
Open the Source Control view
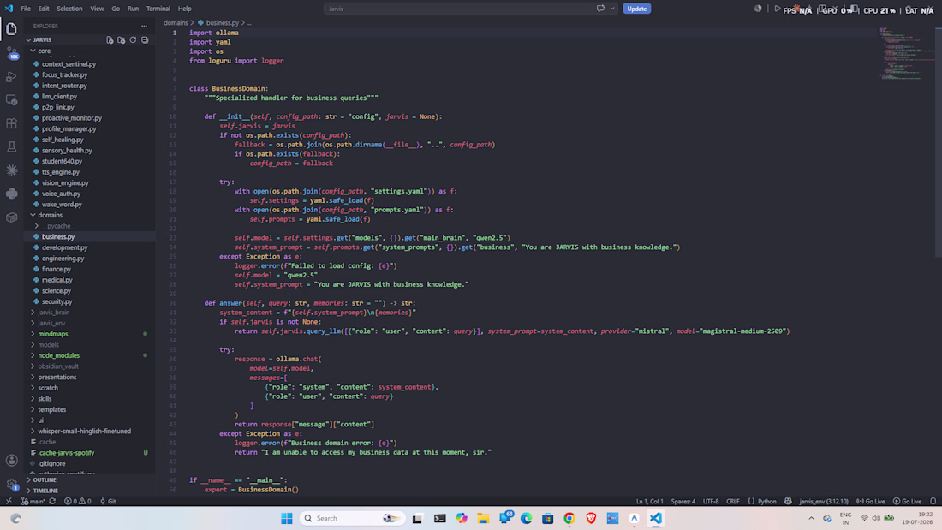(11, 53)
